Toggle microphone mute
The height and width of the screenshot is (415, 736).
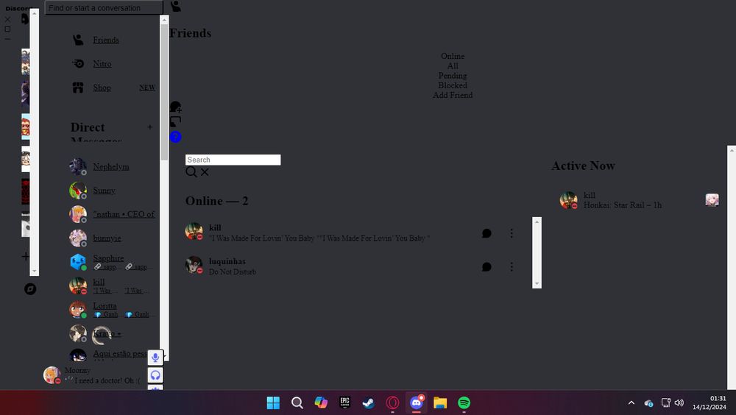tap(155, 358)
